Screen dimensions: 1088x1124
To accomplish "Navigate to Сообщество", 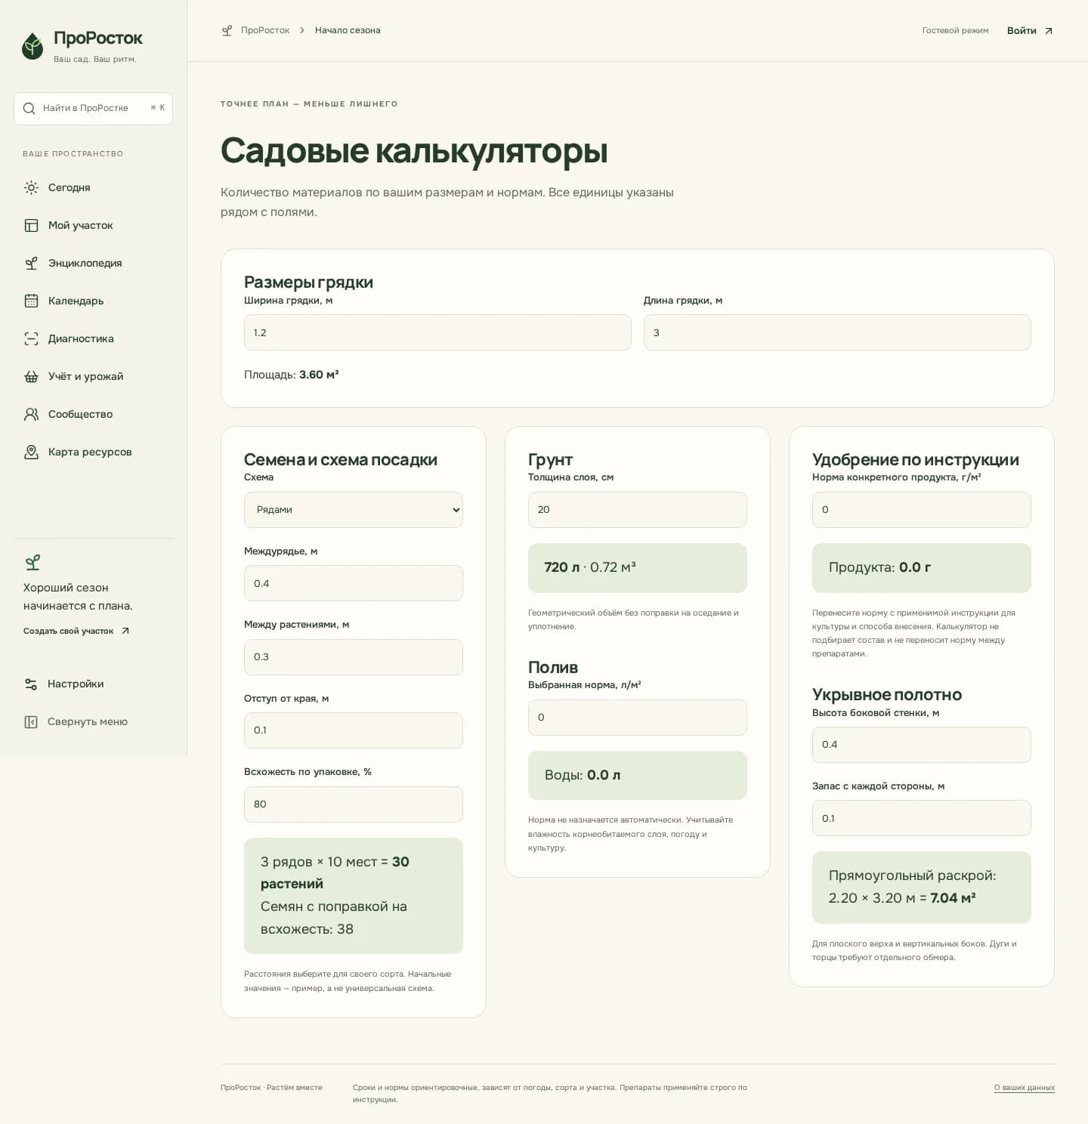I will point(93,414).
